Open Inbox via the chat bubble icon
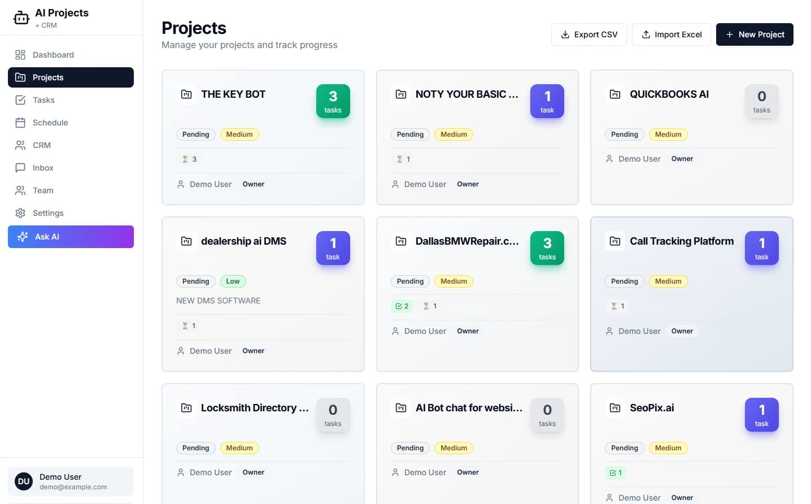 pos(20,167)
